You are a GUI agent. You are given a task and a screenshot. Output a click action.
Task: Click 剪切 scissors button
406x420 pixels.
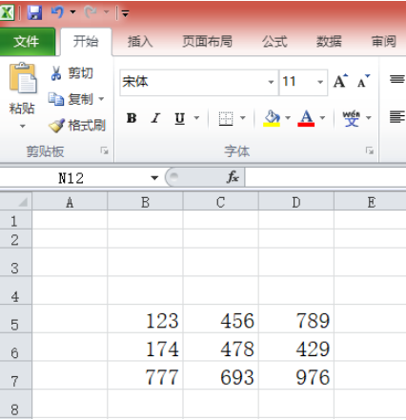pos(71,73)
